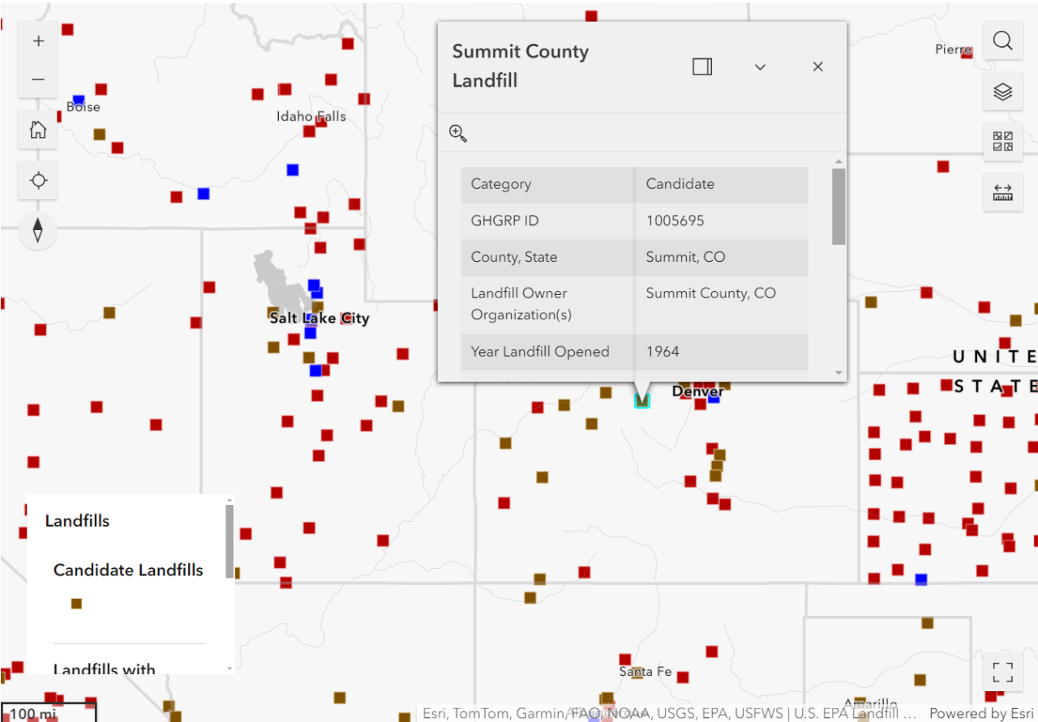Click the compass orientation icon
This screenshot has width=1038, height=722.
pos(37,230)
